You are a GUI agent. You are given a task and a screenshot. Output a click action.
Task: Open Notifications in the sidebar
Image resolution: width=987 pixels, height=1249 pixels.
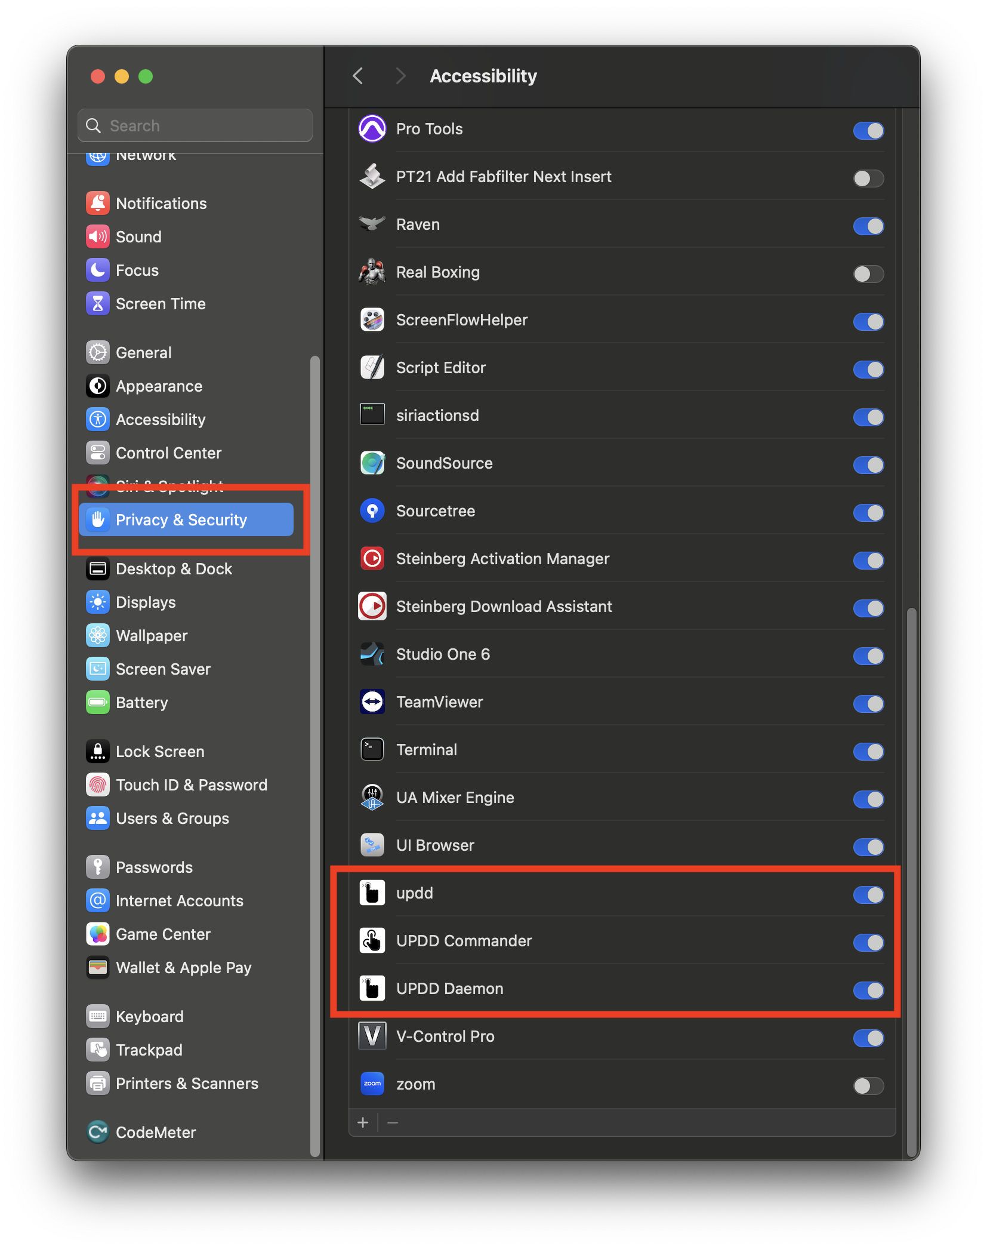pyautogui.click(x=186, y=203)
